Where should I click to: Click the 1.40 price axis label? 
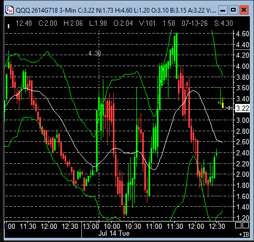pos(242,207)
